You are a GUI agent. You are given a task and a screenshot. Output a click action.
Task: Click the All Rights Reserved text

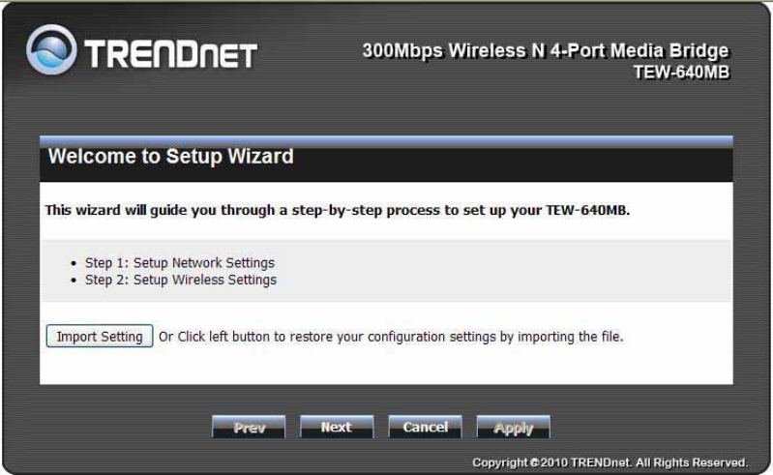click(x=692, y=462)
